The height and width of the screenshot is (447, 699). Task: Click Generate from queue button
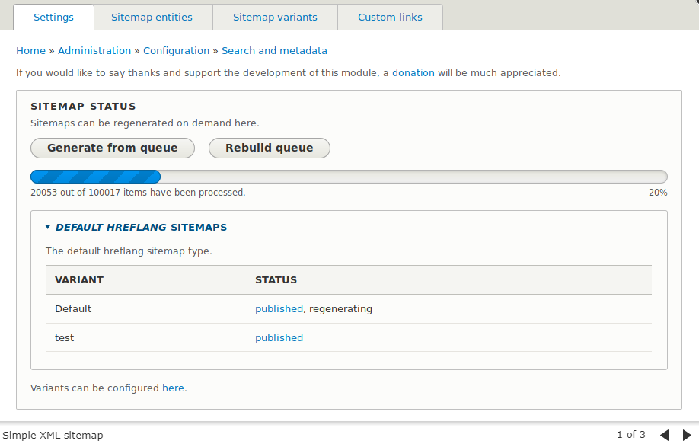[x=113, y=148]
